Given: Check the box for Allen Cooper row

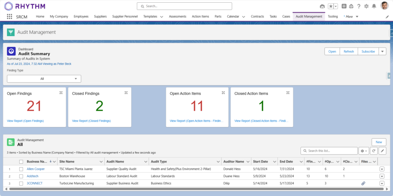Looking at the screenshot, I should point(21,169).
